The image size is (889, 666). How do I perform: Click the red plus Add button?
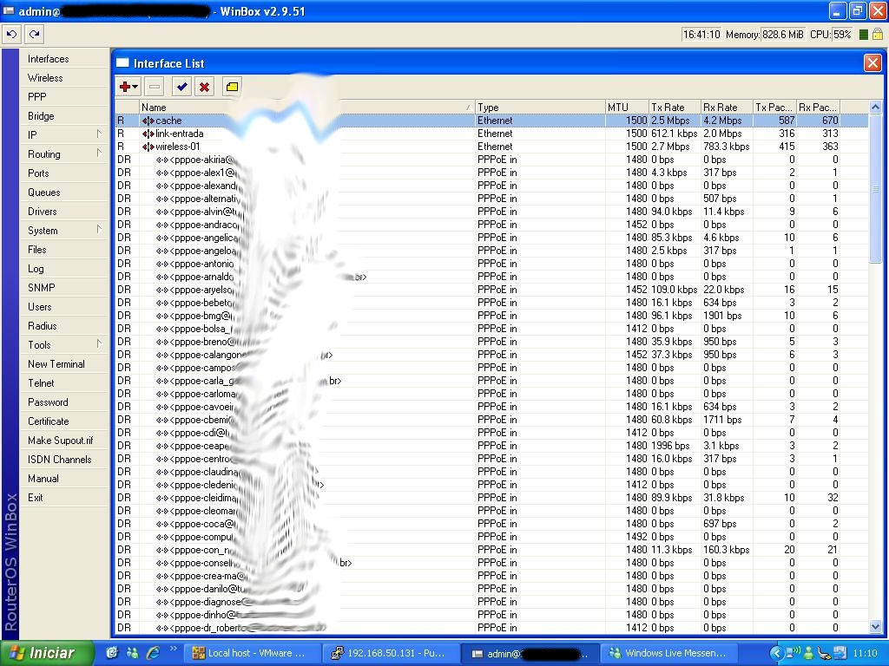125,87
